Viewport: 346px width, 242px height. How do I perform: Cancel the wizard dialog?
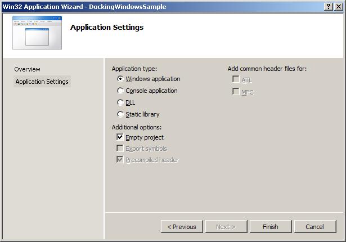(315, 227)
